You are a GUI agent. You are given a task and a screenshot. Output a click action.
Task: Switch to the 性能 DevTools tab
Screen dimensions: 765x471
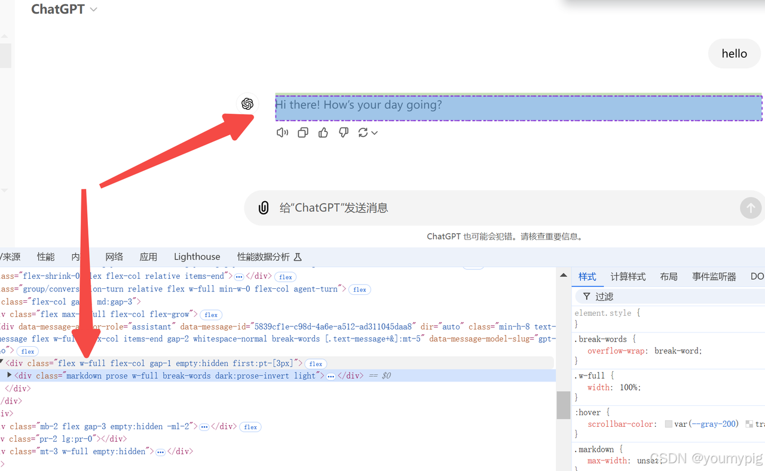[x=45, y=257]
